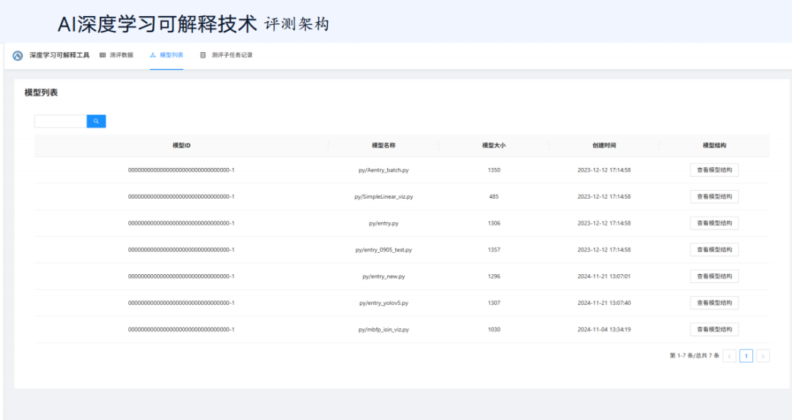Go to next page arrow

(763, 356)
